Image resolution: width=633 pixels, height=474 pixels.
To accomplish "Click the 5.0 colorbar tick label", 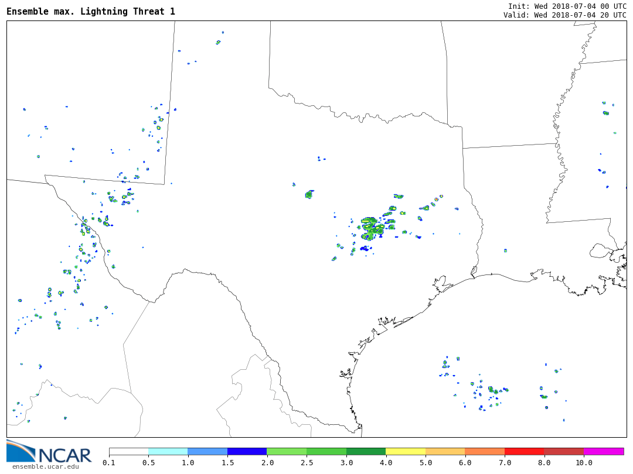I will (x=425, y=463).
